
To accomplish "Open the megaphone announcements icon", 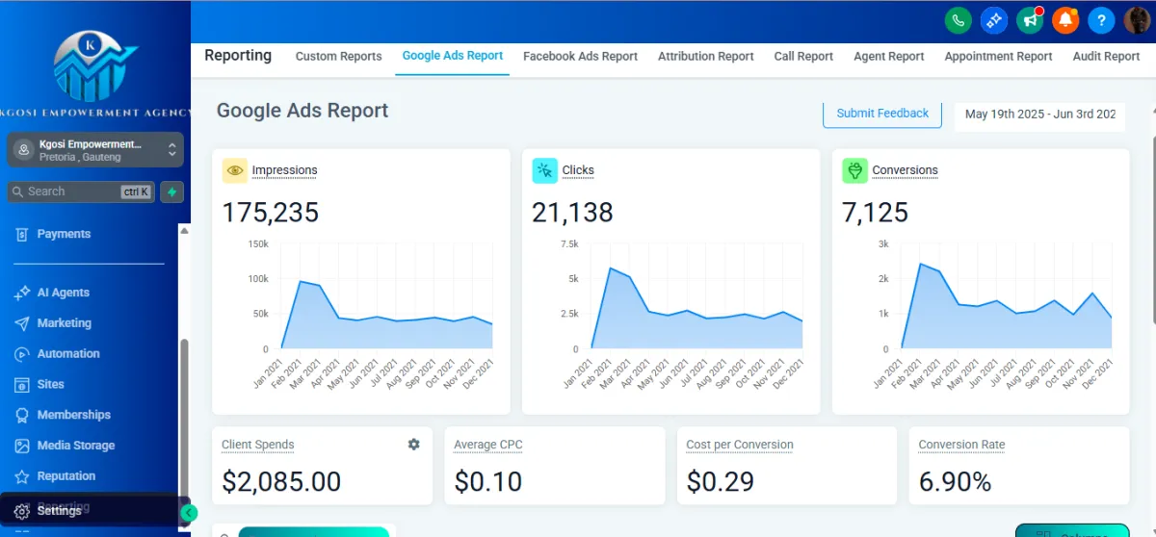I will [x=1030, y=20].
